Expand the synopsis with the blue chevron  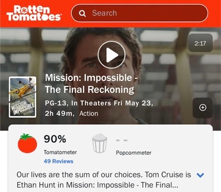pos(200,175)
